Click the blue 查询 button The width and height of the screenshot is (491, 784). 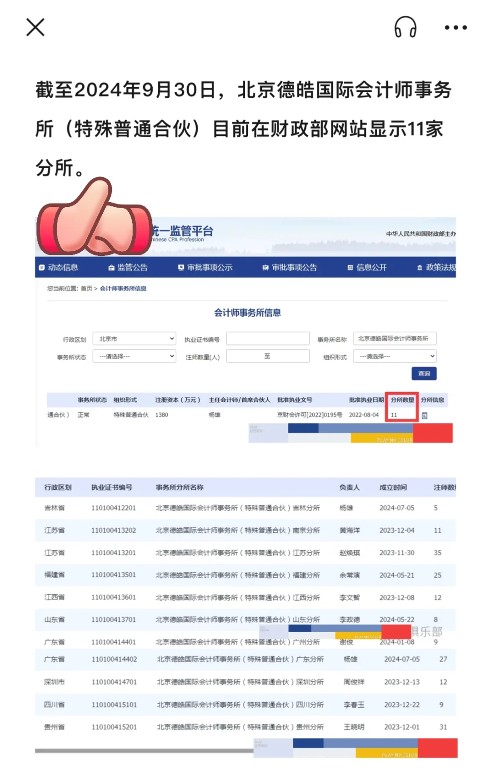[424, 374]
